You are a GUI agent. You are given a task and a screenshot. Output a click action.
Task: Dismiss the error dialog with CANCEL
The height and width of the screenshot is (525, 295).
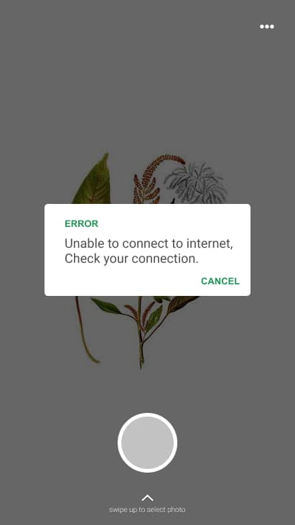point(220,281)
